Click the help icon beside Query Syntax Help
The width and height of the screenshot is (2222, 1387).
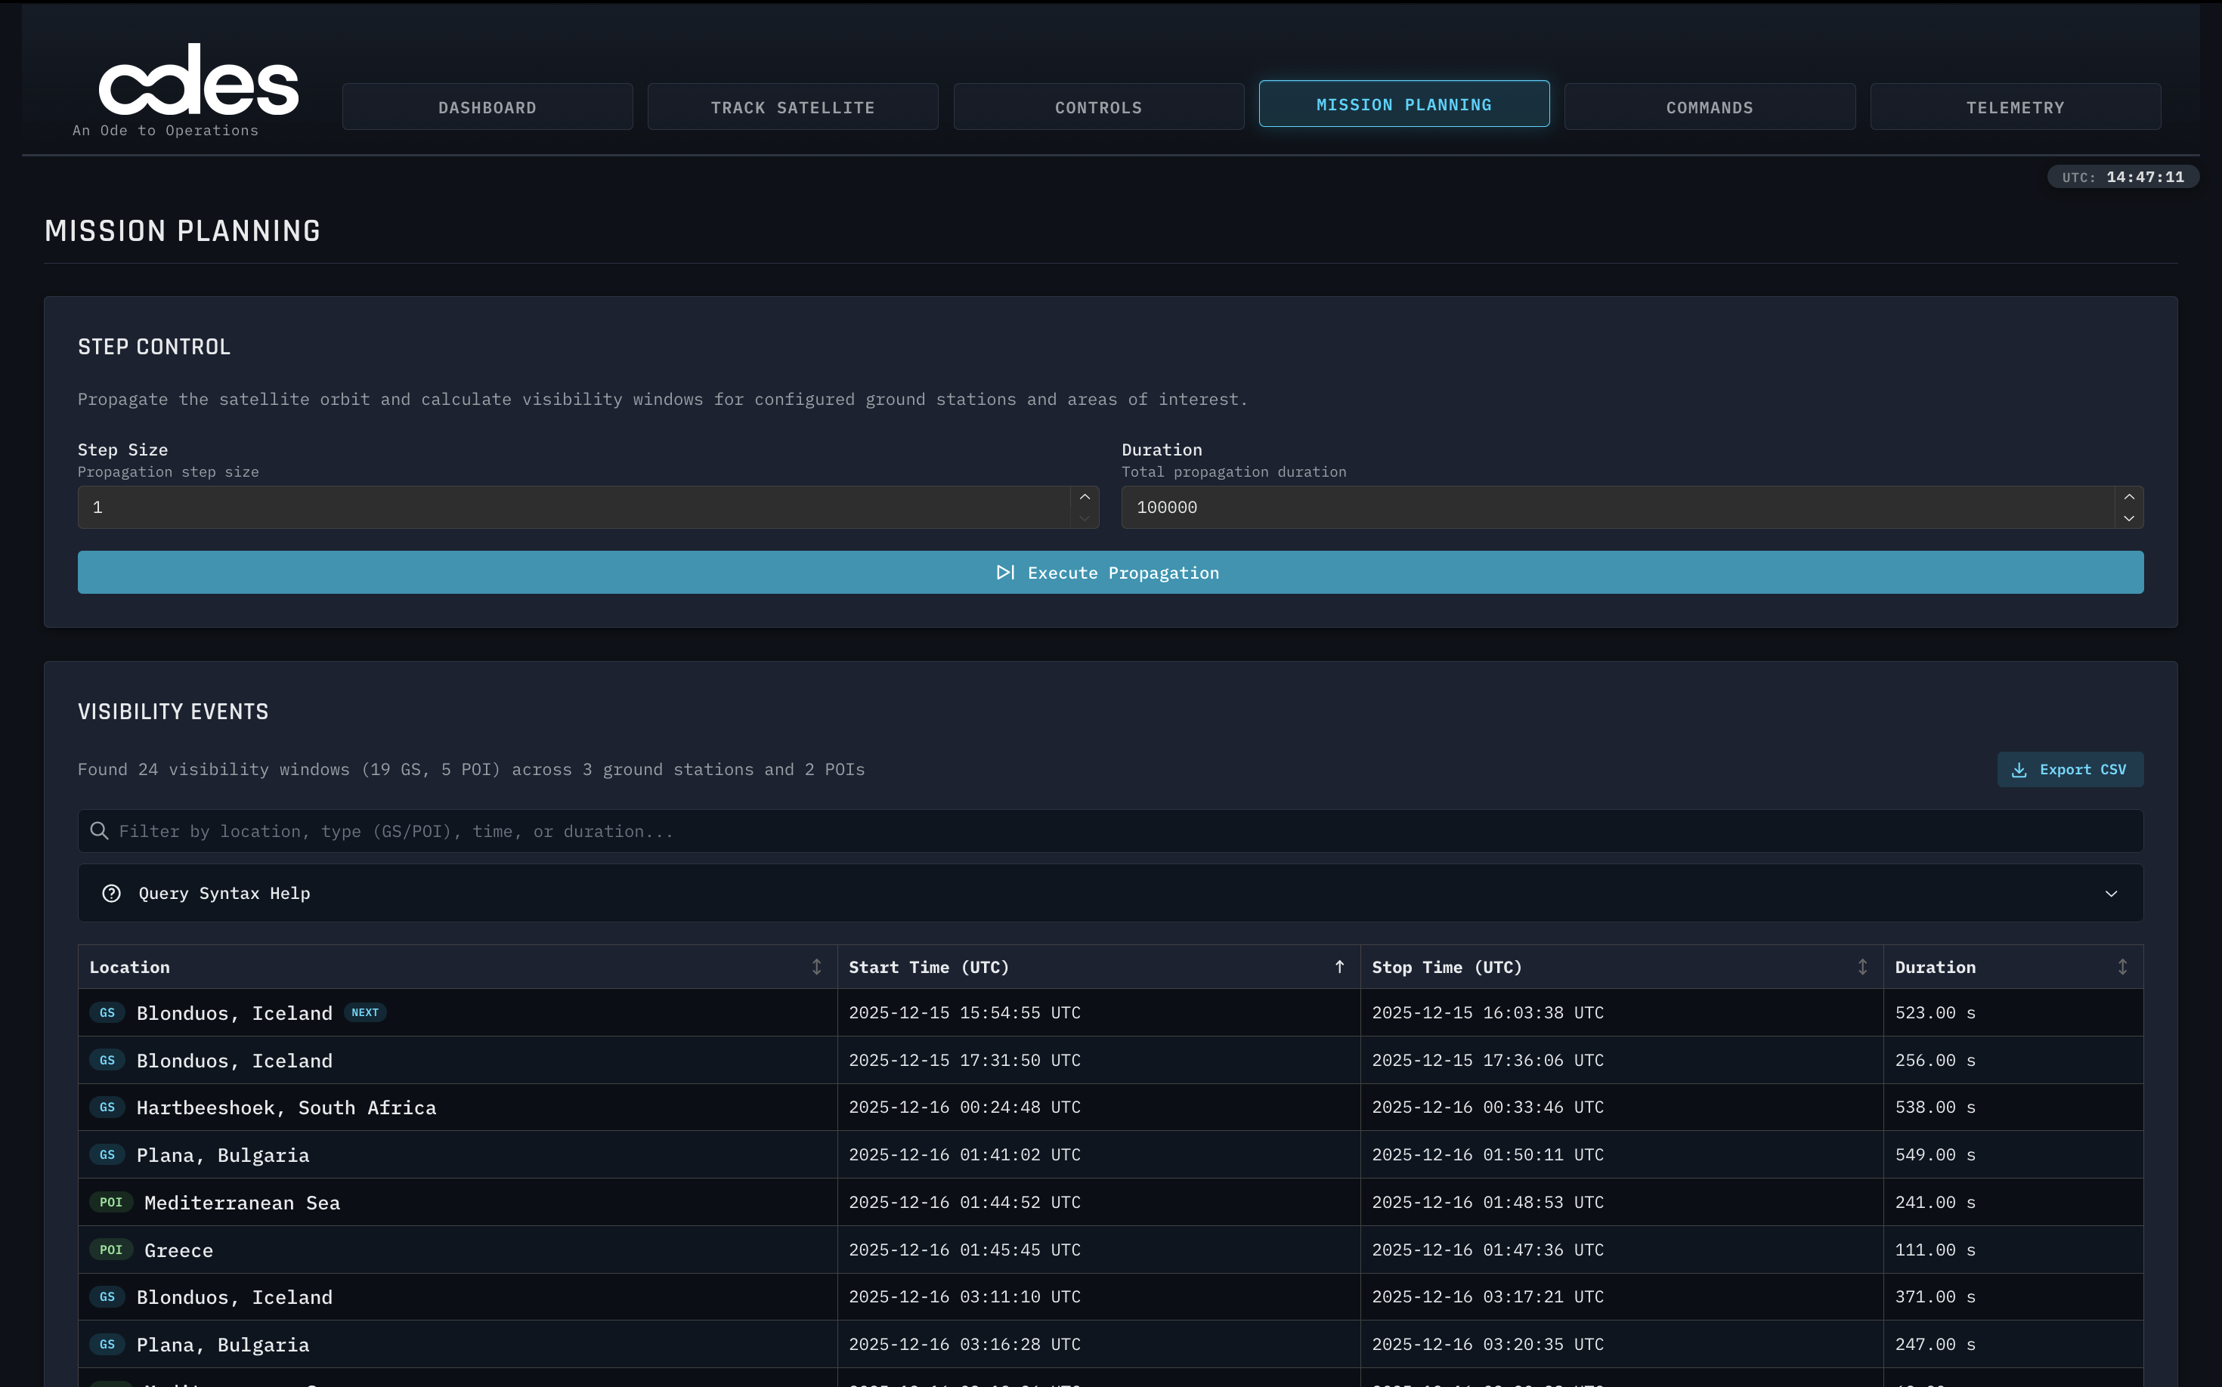point(111,894)
